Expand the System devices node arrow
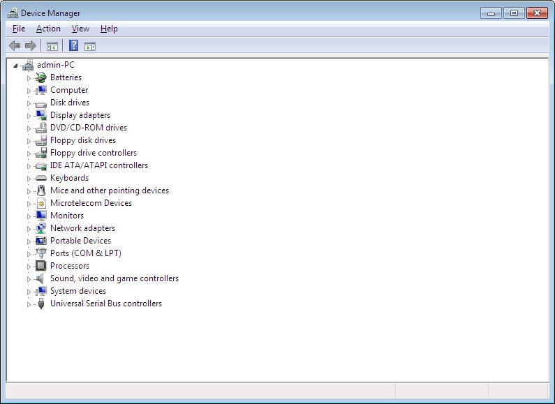This screenshot has height=404, width=555. click(29, 292)
